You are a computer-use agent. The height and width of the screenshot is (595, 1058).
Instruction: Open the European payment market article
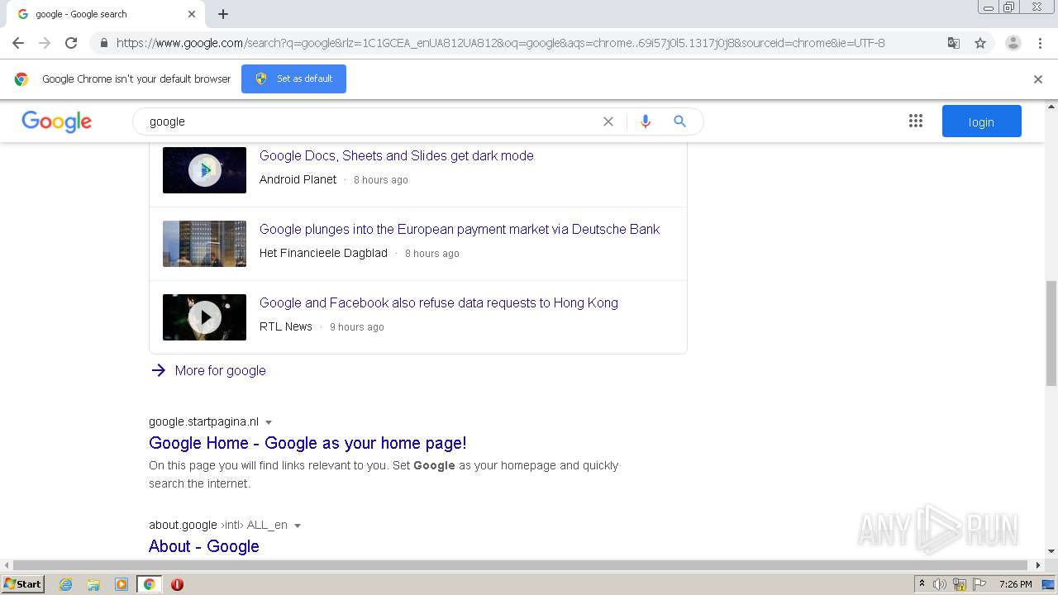(x=460, y=229)
